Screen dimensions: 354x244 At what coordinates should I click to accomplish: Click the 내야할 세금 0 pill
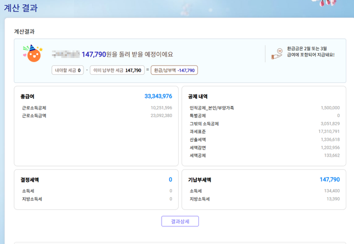point(68,70)
